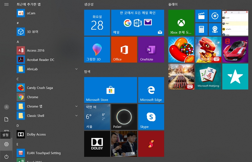The image size is (252, 162).
Task: Click the 탐색 group header
Action: tap(87, 72)
